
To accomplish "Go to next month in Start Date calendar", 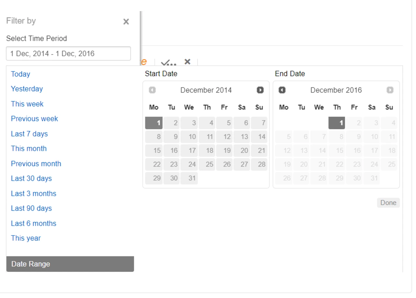I will (x=260, y=90).
